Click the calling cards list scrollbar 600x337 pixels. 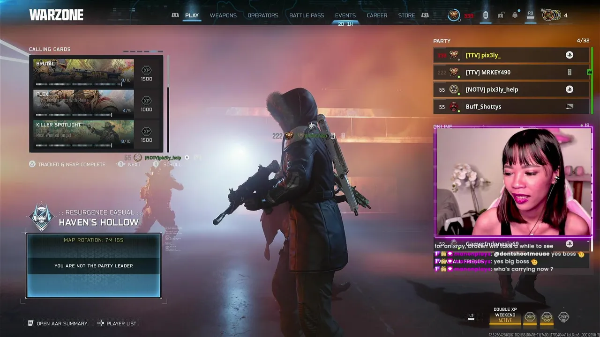coord(168,103)
